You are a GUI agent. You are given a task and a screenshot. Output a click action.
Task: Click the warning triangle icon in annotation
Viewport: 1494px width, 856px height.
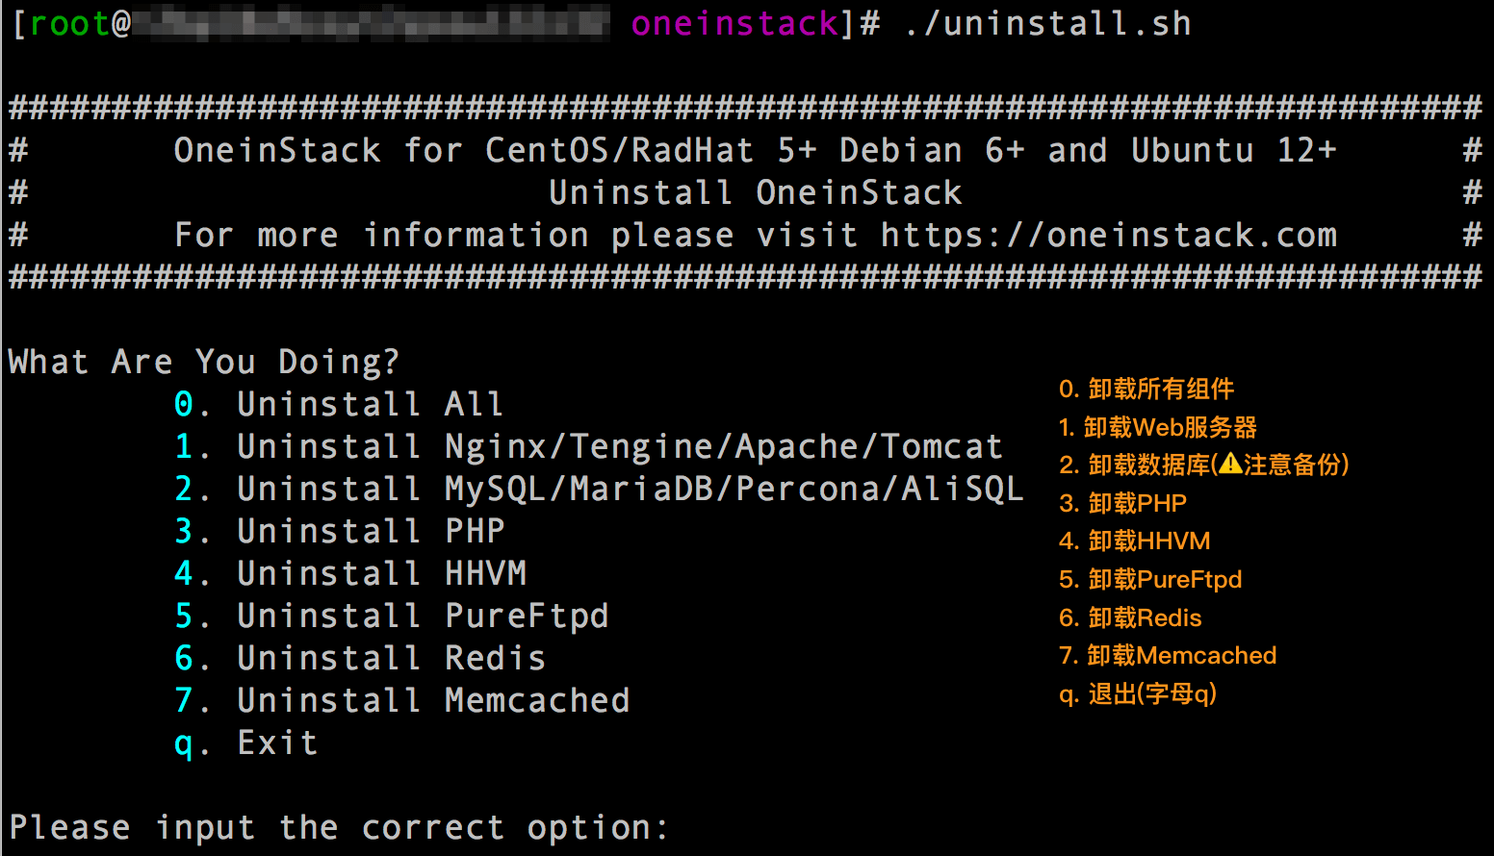tap(1231, 465)
